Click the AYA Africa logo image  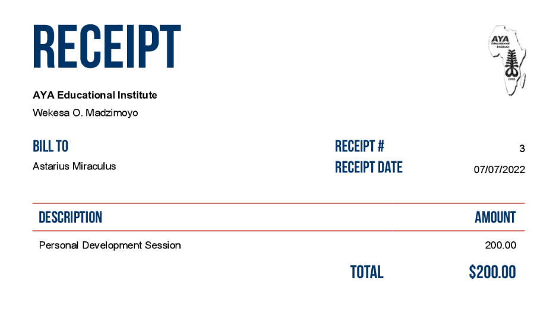(507, 61)
